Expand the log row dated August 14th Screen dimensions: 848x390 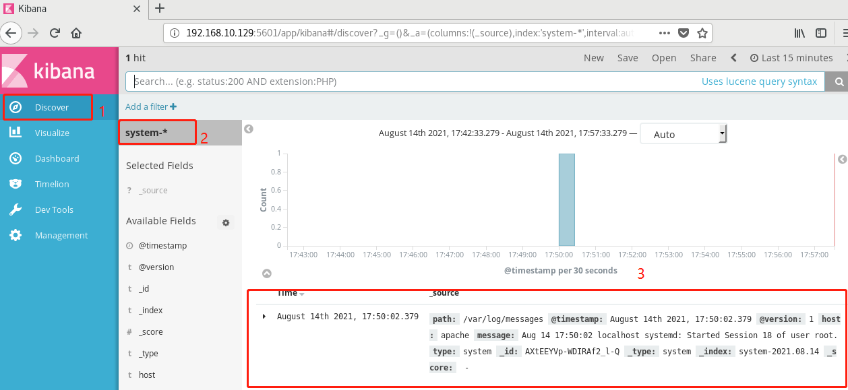click(x=264, y=317)
